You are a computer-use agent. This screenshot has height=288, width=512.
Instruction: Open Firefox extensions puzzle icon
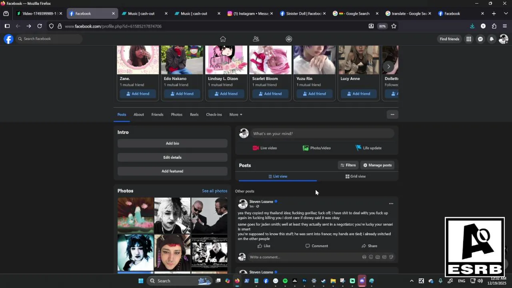pyautogui.click(x=494, y=26)
